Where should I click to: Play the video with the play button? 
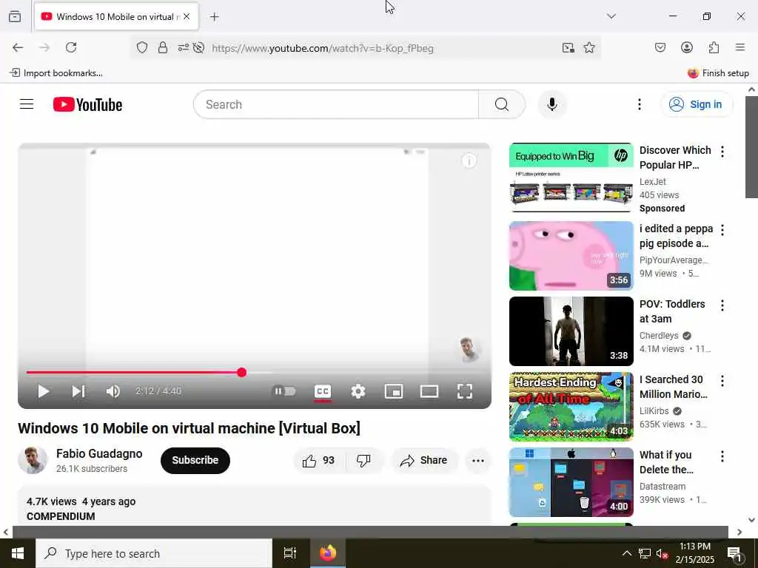pyautogui.click(x=44, y=391)
